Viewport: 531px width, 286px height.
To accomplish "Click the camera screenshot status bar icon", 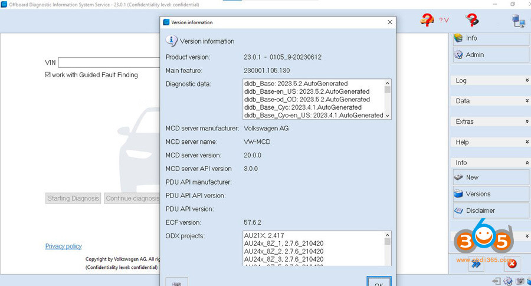I will [519, 281].
